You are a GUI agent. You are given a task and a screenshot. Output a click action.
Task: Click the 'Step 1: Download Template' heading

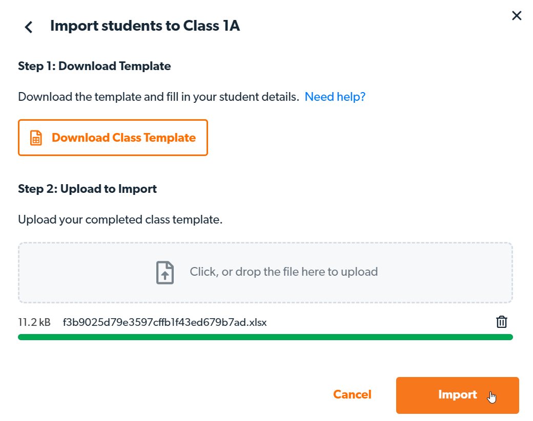94,66
